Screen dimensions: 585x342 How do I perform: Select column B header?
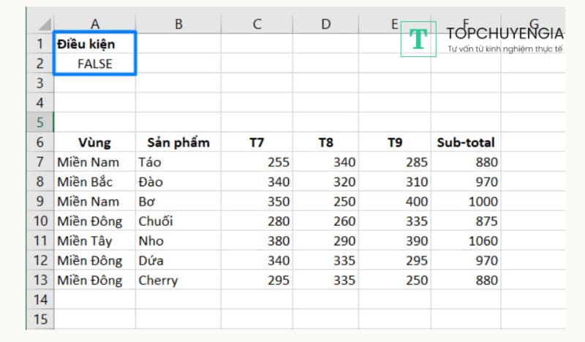[x=178, y=24]
